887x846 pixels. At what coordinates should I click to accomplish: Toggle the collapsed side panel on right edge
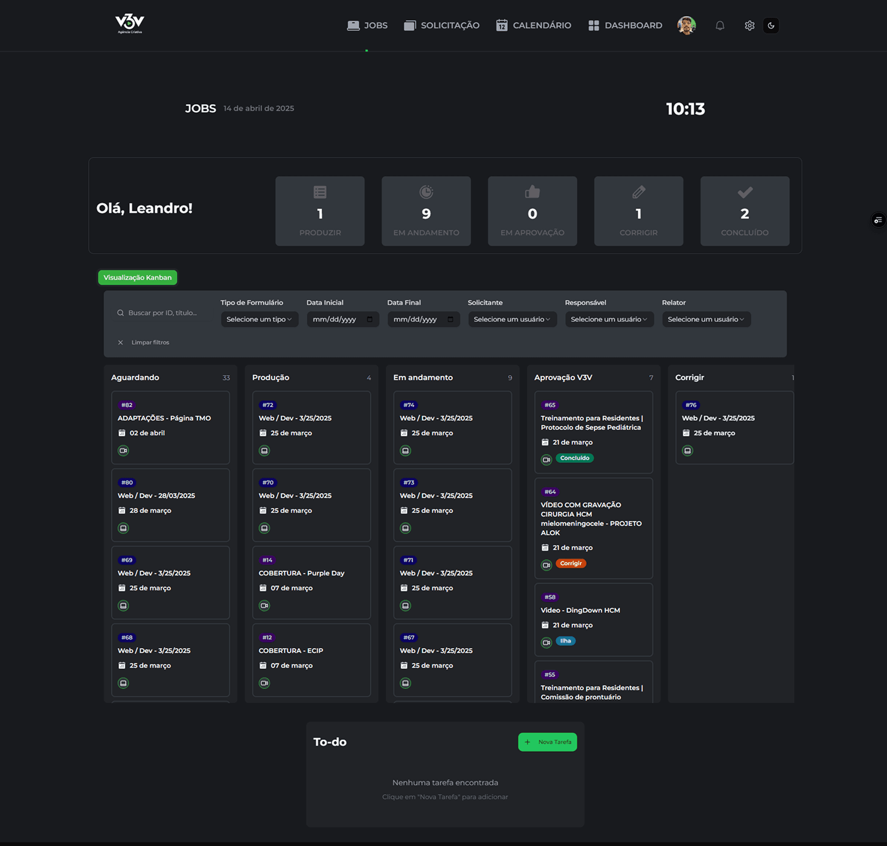pyautogui.click(x=877, y=220)
